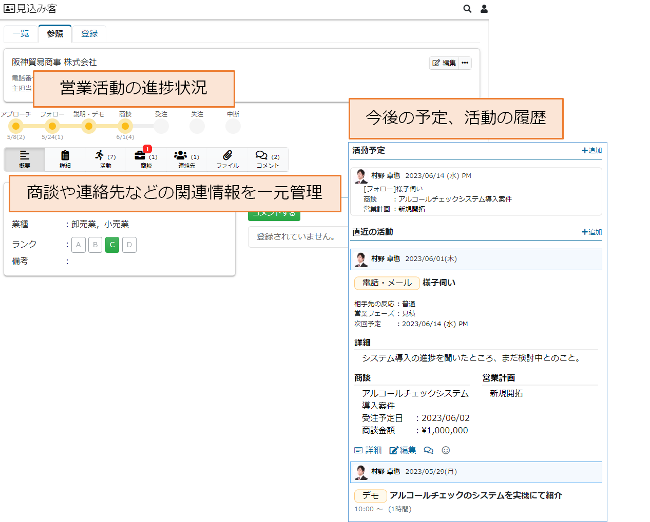This screenshot has width=650, height=522.
Task: Click the comment bubble icon under activity
Action: (x=428, y=450)
